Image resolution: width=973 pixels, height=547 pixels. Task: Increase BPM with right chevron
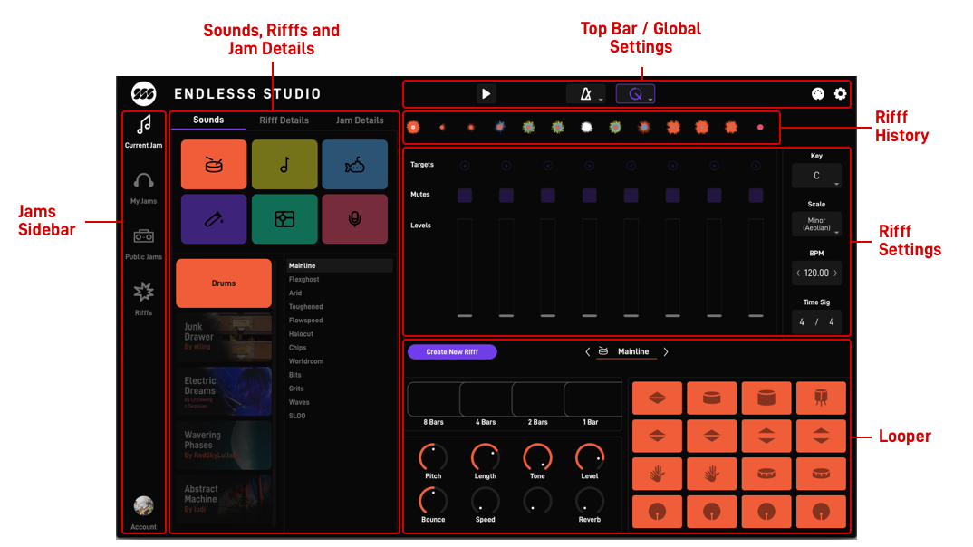click(x=835, y=273)
